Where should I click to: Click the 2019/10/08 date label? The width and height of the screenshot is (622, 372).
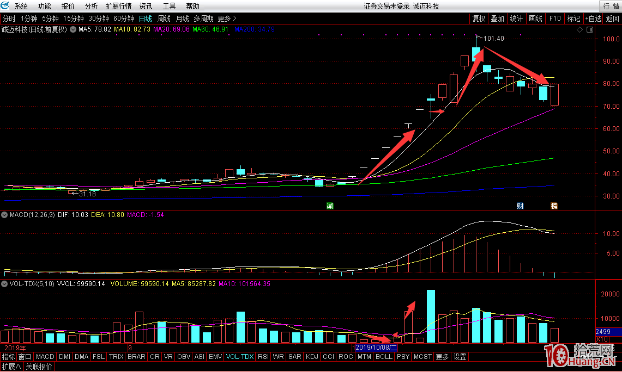coord(376,348)
